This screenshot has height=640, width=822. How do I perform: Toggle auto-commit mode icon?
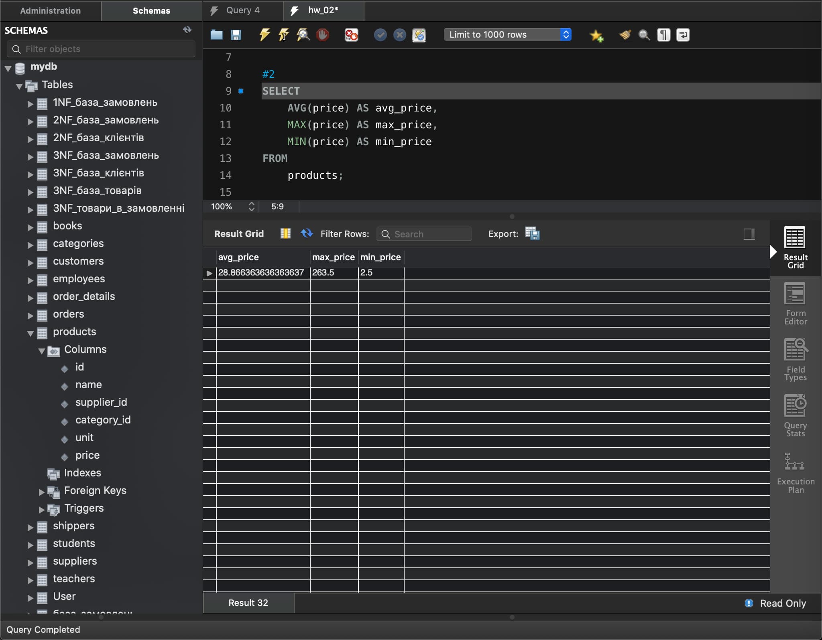coord(419,35)
